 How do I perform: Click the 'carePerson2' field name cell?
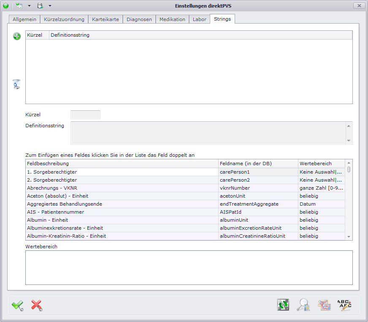click(x=258, y=180)
